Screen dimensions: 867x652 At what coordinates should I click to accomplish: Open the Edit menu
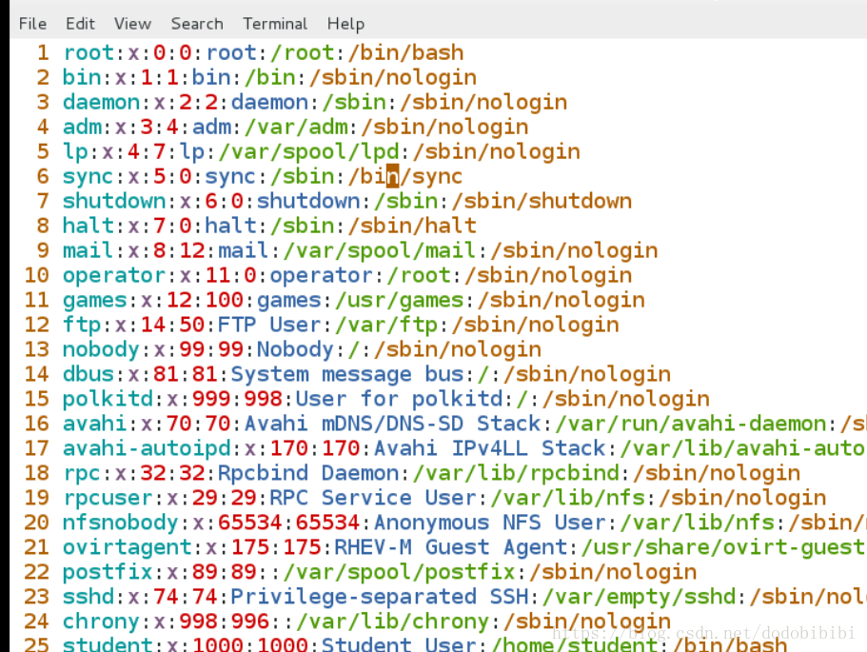(x=80, y=24)
